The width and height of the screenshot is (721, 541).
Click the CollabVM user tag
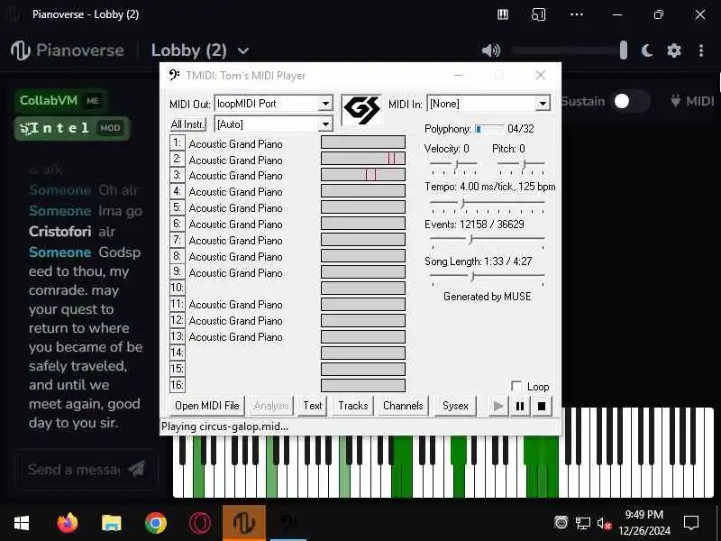[x=60, y=100]
